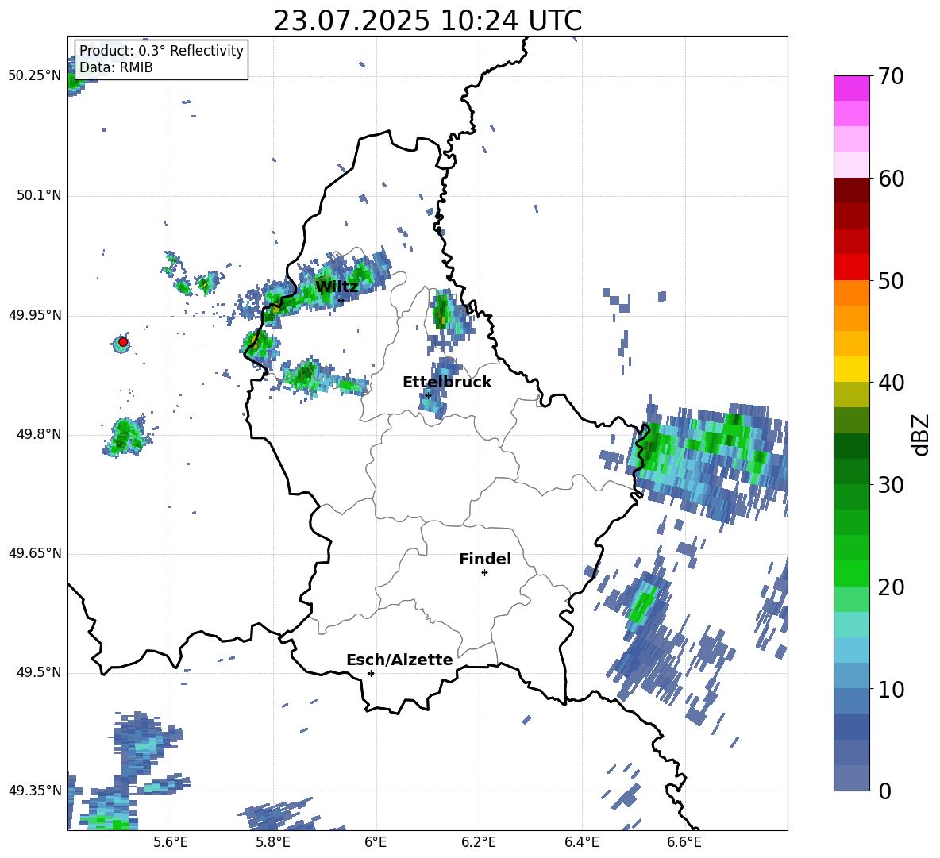Click the Wiltz city label
Image resolution: width=940 pixels, height=858 pixels.
pos(337,287)
